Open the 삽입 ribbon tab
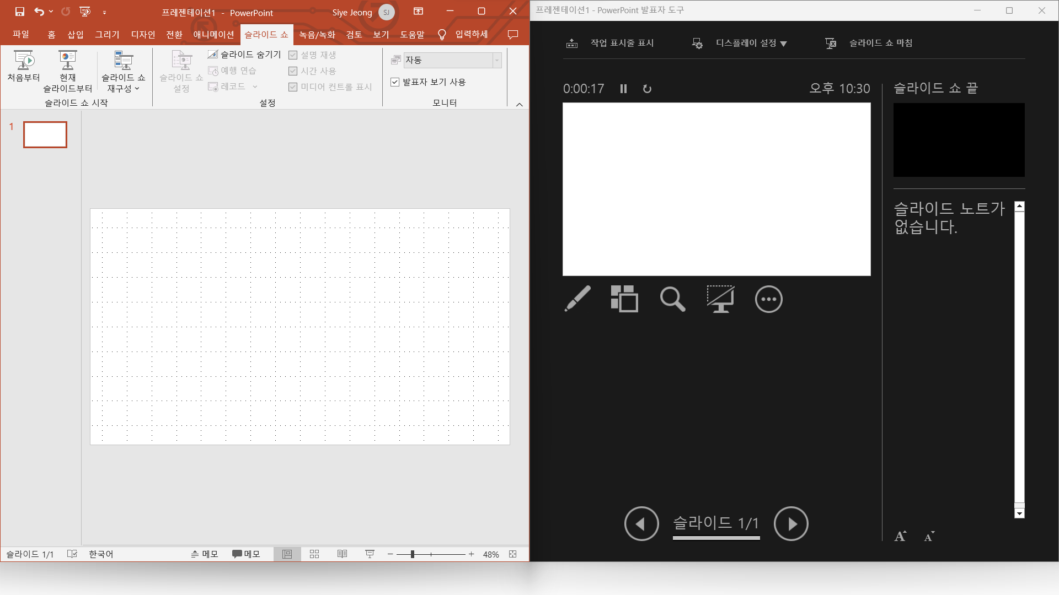Image resolution: width=1059 pixels, height=595 pixels. (x=76, y=34)
